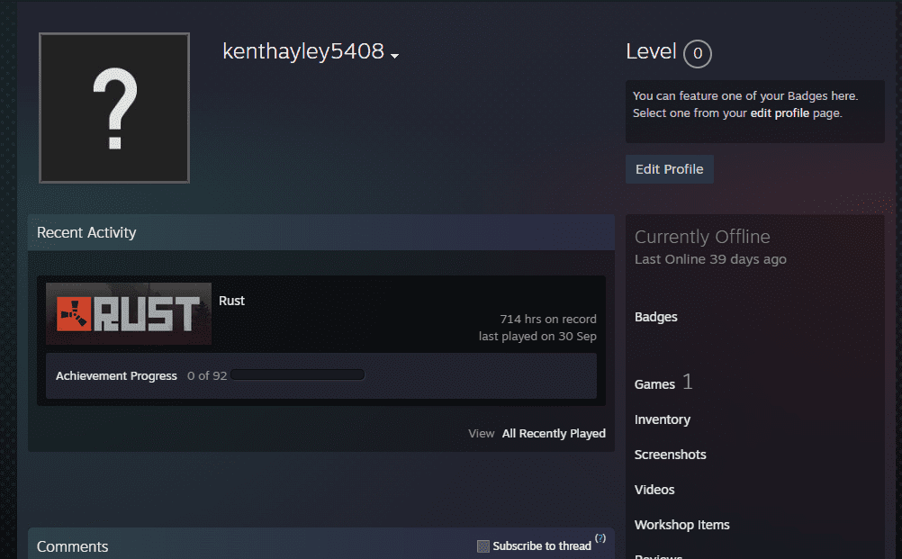This screenshot has height=559, width=902.
Task: Open the Badges section
Action: [655, 316]
